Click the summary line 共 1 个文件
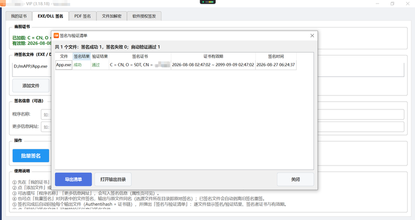Viewport: 415px width, 220px height. coord(107,47)
